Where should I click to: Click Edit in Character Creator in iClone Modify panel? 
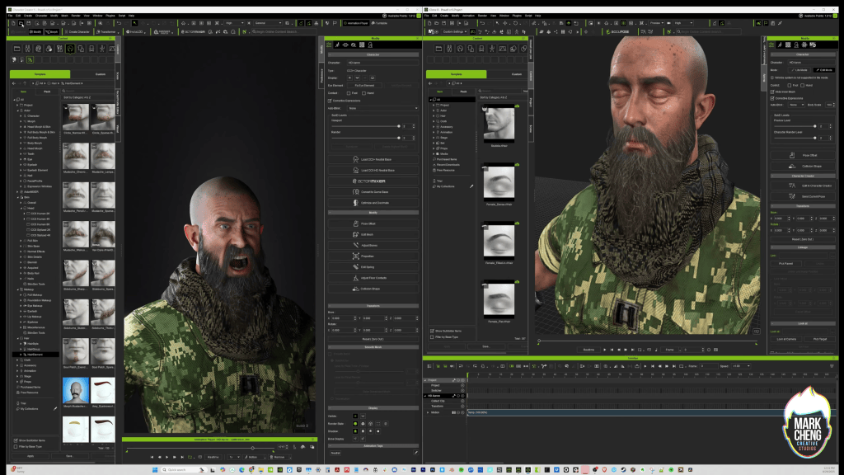(802, 186)
